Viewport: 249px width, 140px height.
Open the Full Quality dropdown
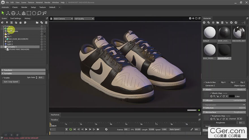coord(84,19)
